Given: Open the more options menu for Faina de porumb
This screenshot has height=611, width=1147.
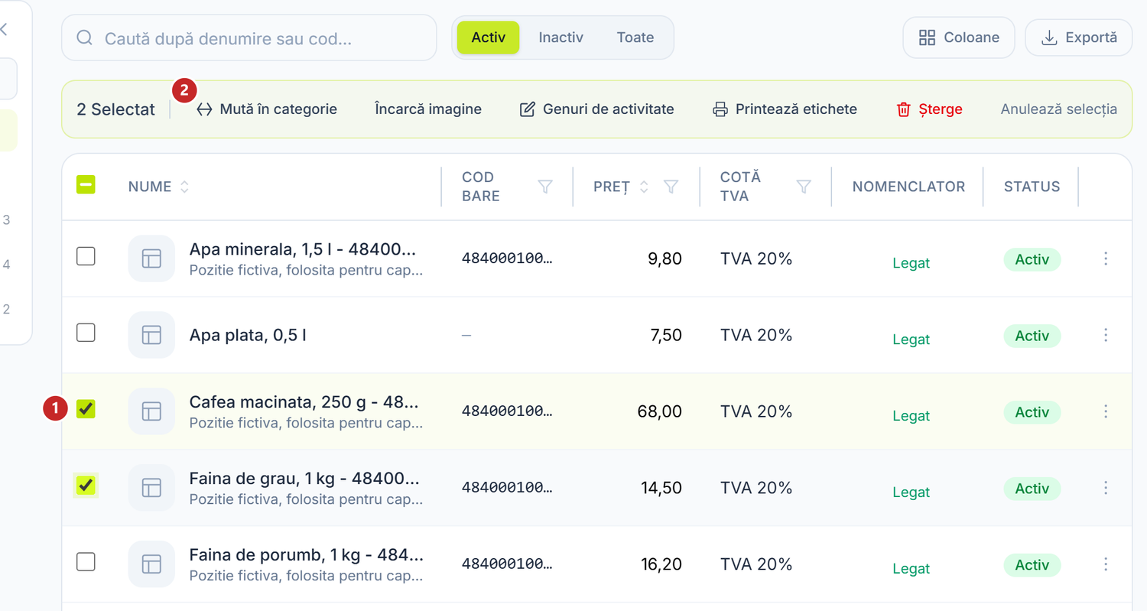Looking at the screenshot, I should pos(1106,564).
